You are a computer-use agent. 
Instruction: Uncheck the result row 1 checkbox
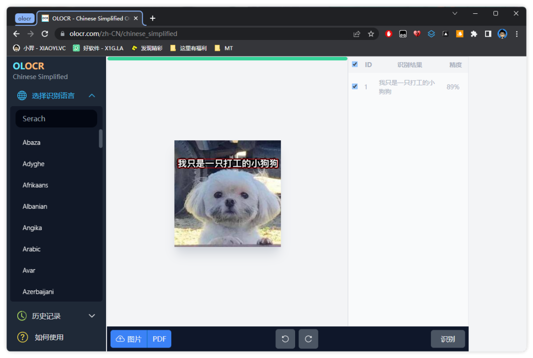[x=355, y=86]
